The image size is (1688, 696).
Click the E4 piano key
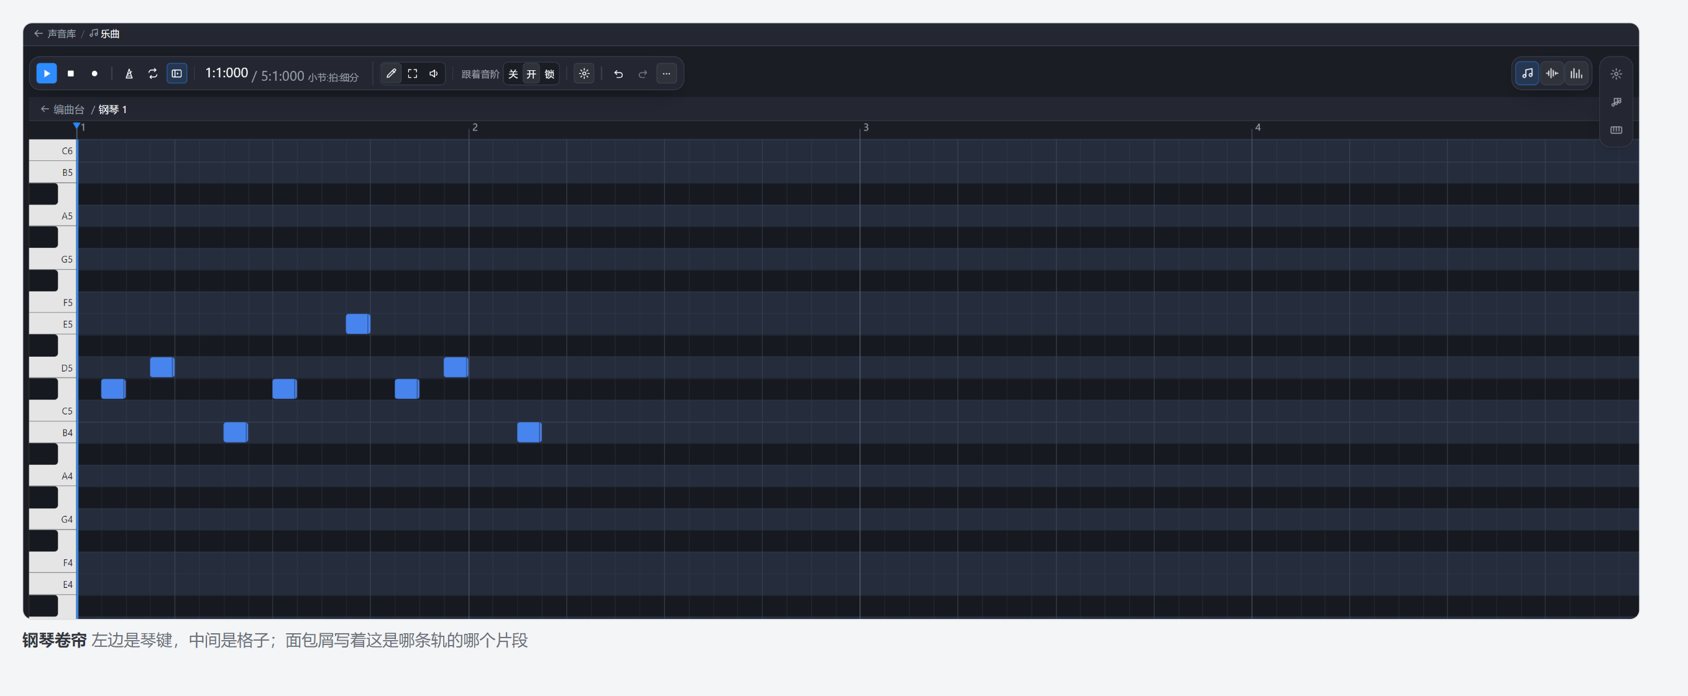52,584
